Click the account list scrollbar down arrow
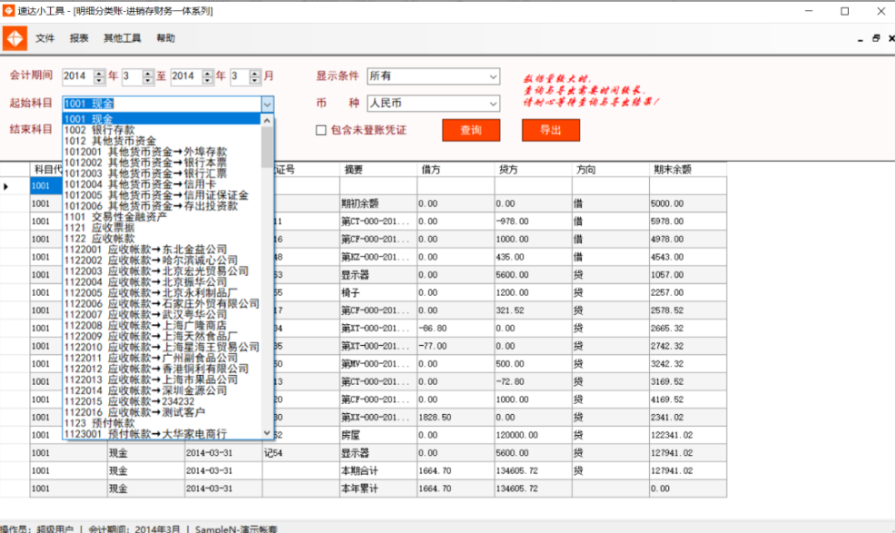Image resolution: width=895 pixels, height=533 pixels. (x=267, y=433)
